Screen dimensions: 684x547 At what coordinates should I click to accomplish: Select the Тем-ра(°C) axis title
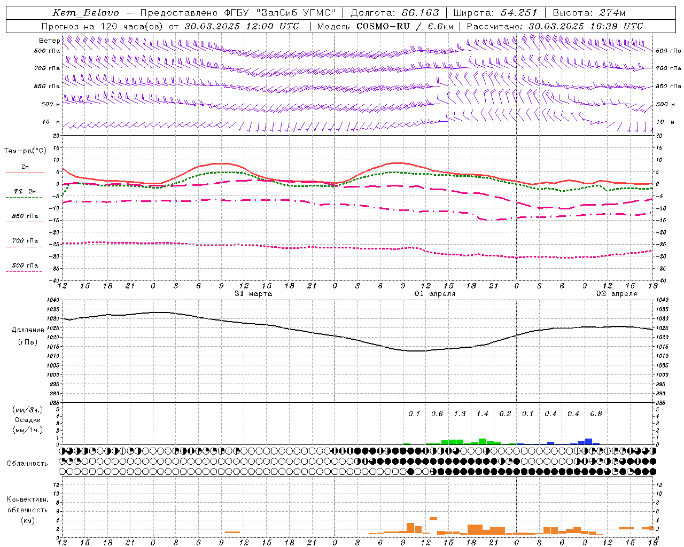[25, 151]
